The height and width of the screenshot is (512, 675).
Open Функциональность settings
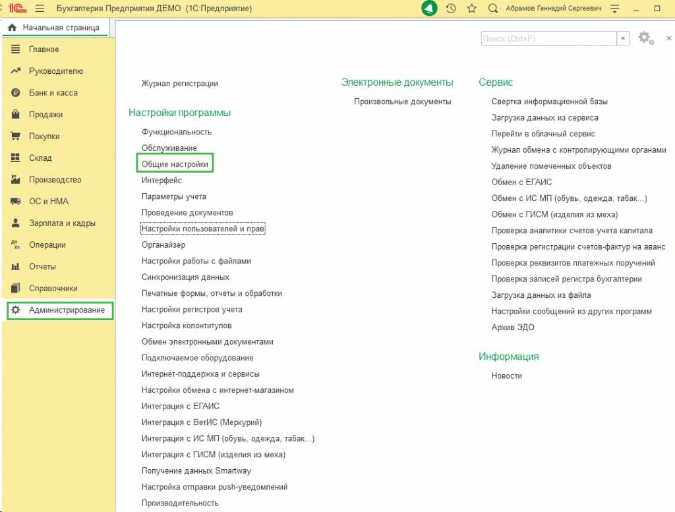tap(177, 132)
